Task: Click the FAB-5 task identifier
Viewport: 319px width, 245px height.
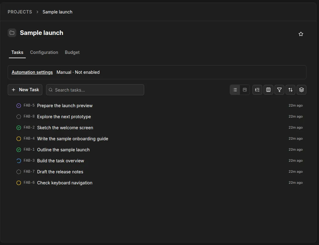Action: (29, 105)
